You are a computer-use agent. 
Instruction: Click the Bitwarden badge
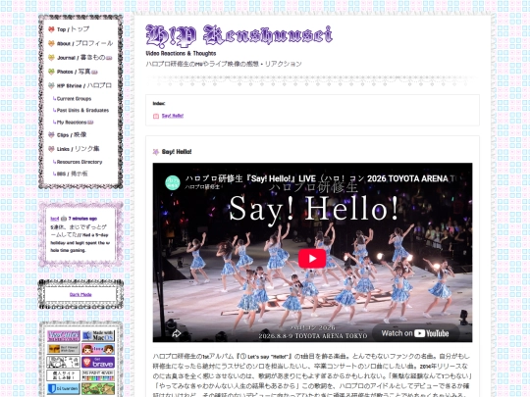pyautogui.click(x=64, y=388)
